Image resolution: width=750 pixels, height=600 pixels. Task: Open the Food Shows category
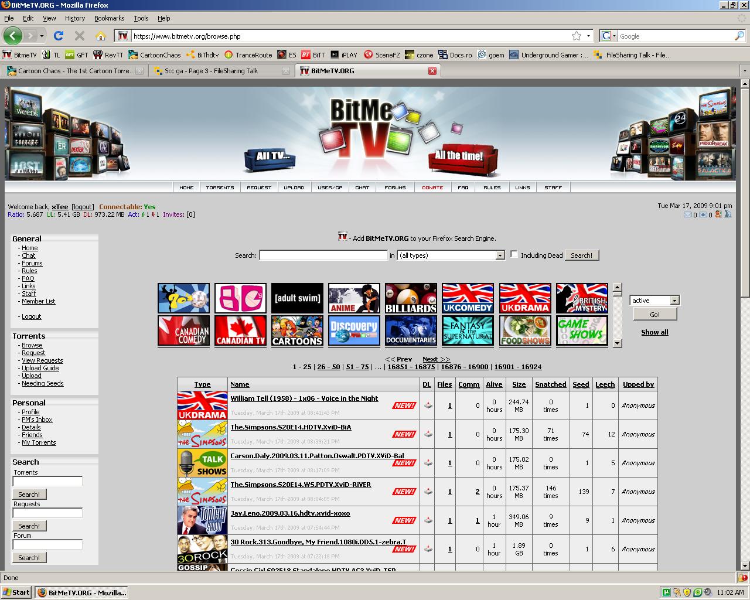[x=525, y=331]
